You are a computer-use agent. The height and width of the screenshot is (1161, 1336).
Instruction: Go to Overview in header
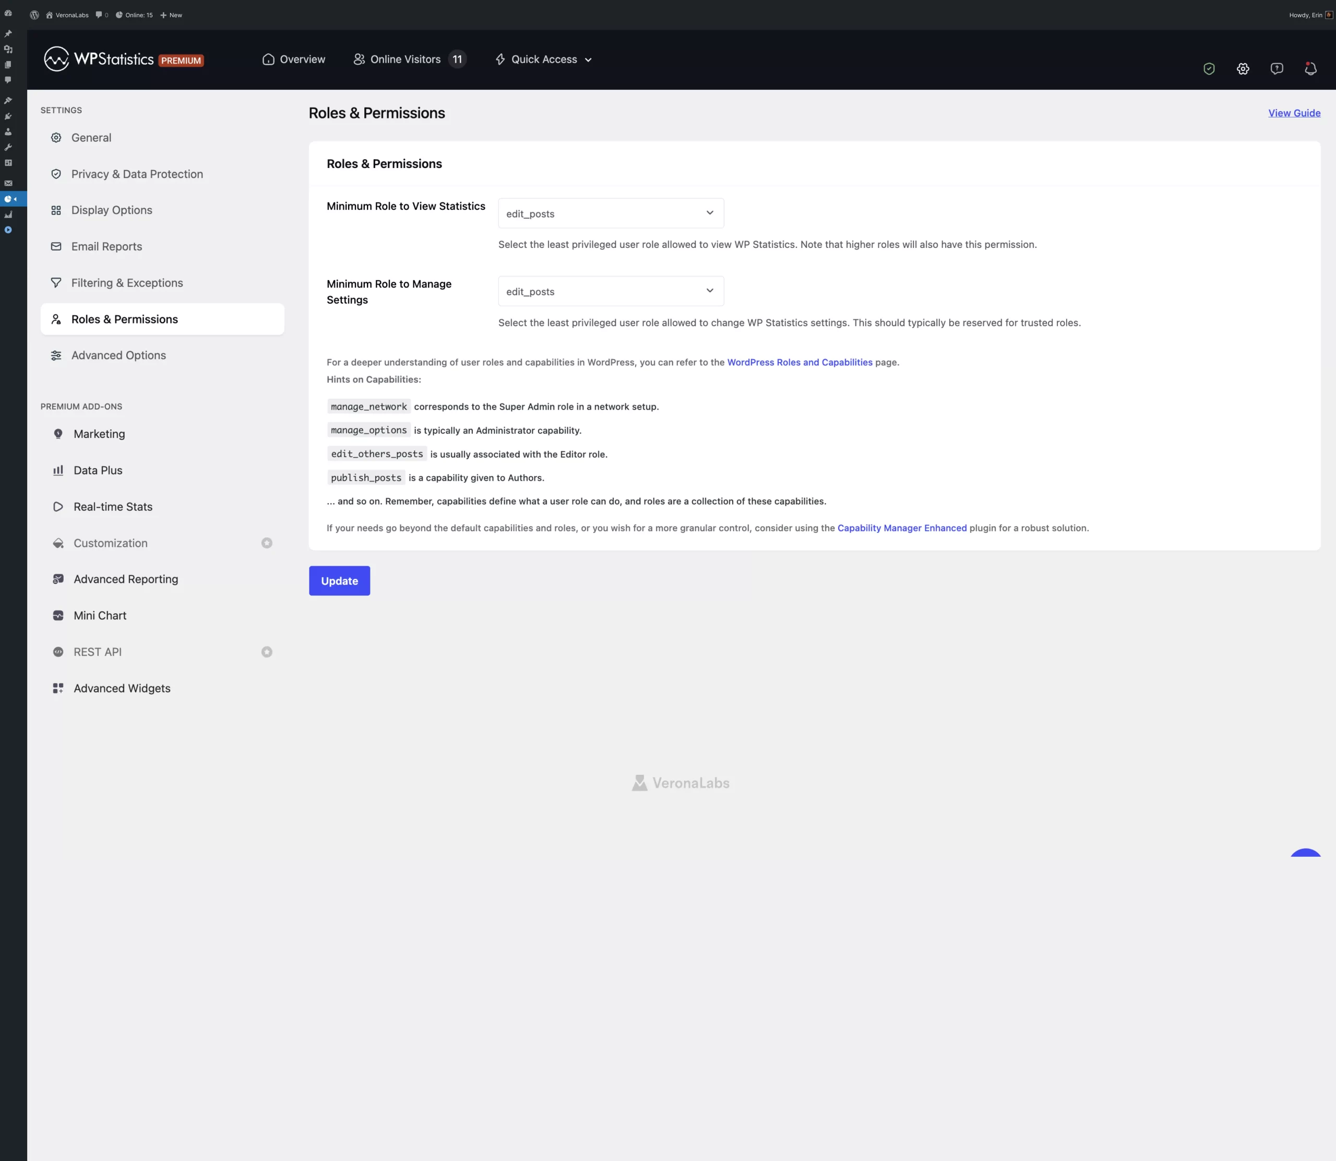(293, 59)
